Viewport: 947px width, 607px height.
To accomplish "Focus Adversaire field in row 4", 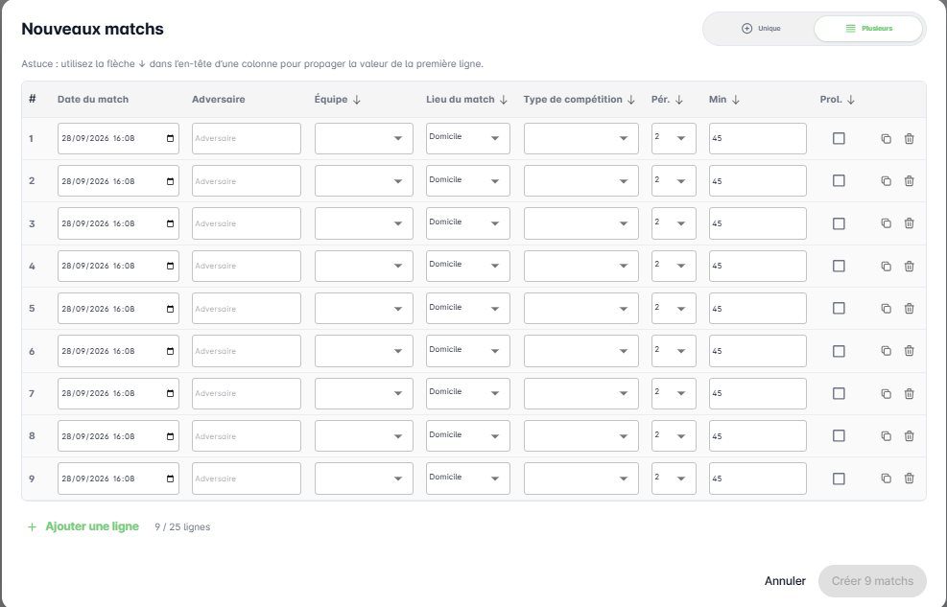I will click(x=247, y=266).
